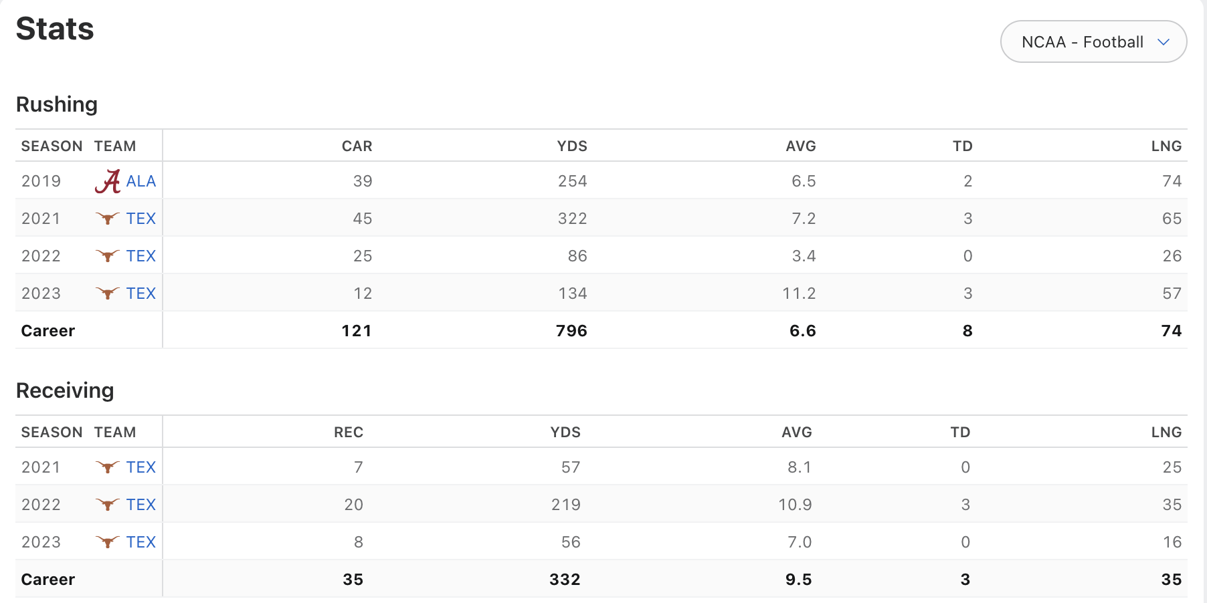The height and width of the screenshot is (603, 1207).
Task: Click the rushing Career totals row label
Action: click(x=48, y=331)
